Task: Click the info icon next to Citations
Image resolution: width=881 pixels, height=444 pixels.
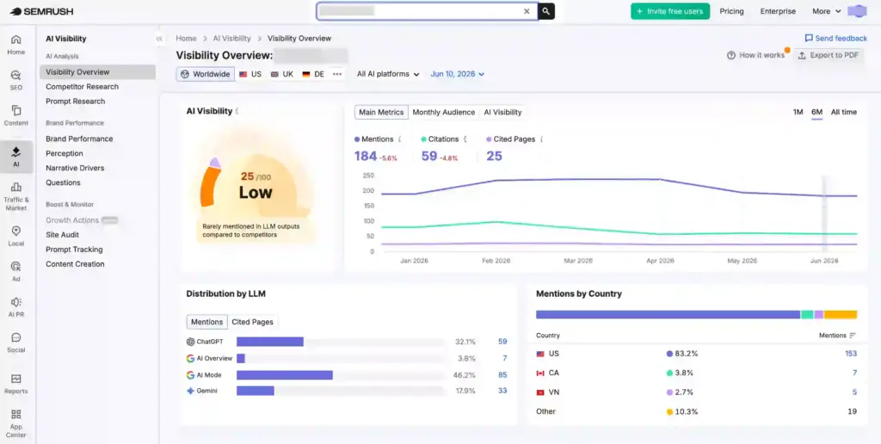Action: point(465,139)
